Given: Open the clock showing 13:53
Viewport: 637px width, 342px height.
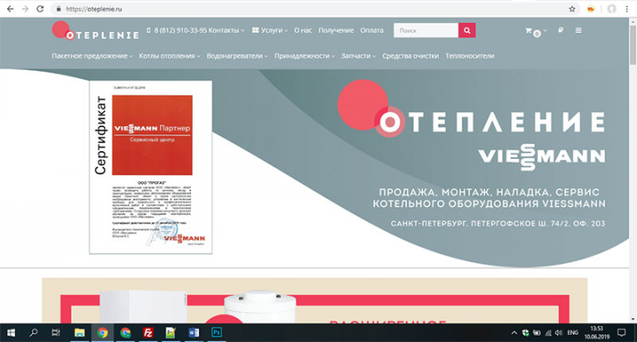Looking at the screenshot, I should (x=597, y=332).
